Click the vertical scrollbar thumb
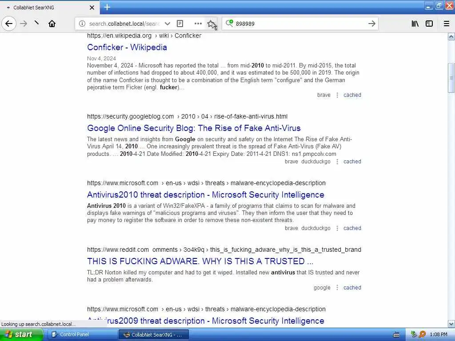The height and width of the screenshot is (341, 455). point(451,78)
